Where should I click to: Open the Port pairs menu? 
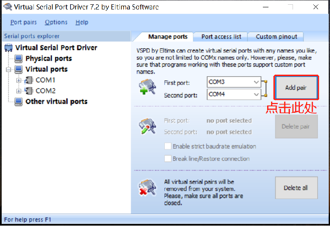[24, 22]
